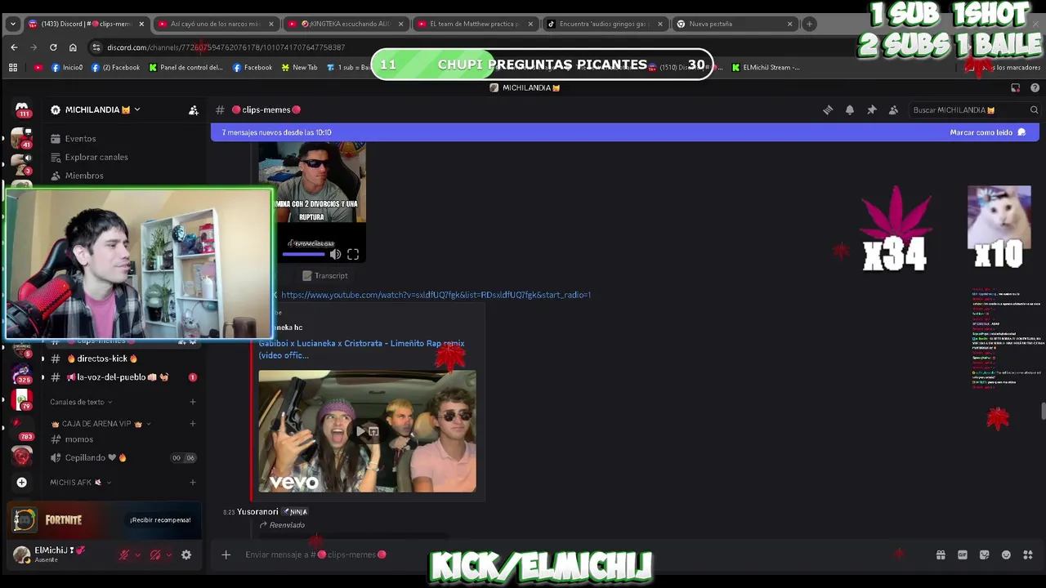Image resolution: width=1046 pixels, height=588 pixels.
Task: Select Peru flag server icon with 79 badge
Action: point(22,400)
